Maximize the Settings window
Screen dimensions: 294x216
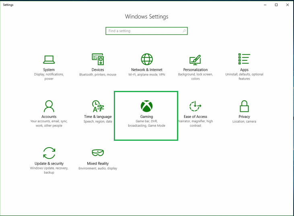[276, 5]
